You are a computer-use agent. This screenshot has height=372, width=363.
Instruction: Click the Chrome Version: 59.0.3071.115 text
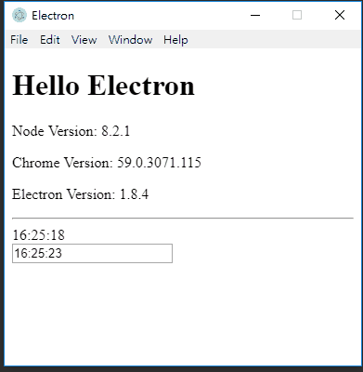pyautogui.click(x=107, y=163)
